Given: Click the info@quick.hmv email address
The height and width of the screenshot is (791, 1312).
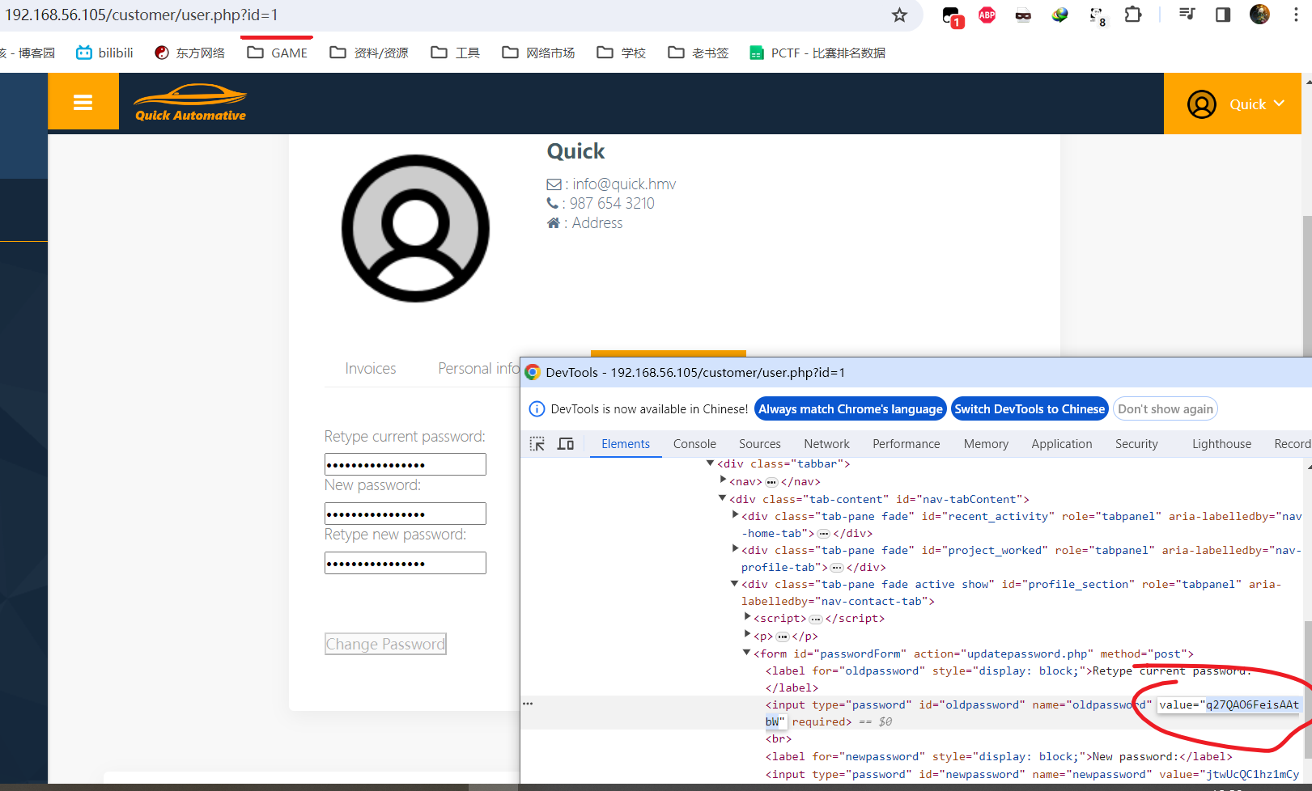Looking at the screenshot, I should point(624,184).
